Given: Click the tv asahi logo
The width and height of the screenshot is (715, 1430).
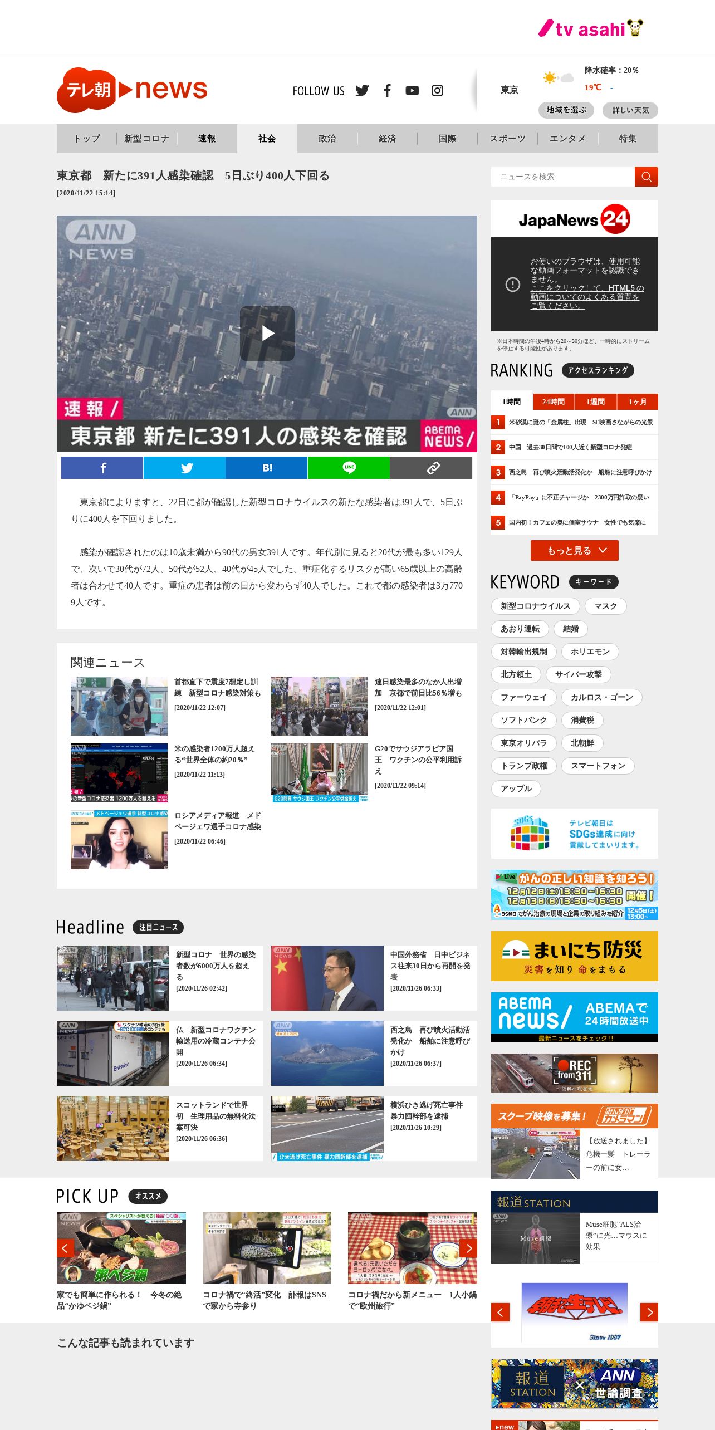Looking at the screenshot, I should point(590,28).
